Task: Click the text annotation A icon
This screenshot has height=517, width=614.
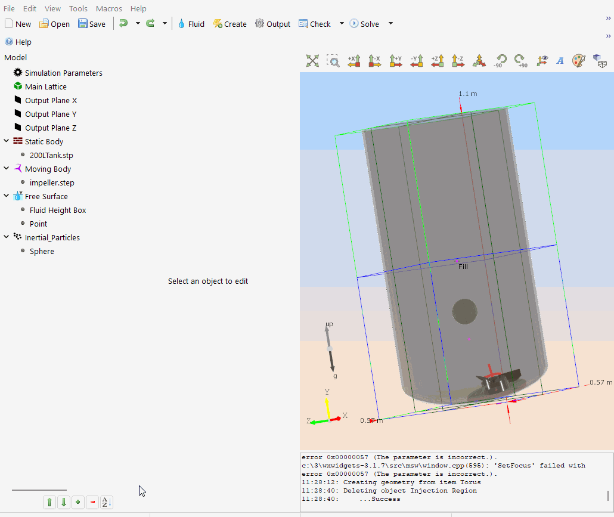Action: 560,61
